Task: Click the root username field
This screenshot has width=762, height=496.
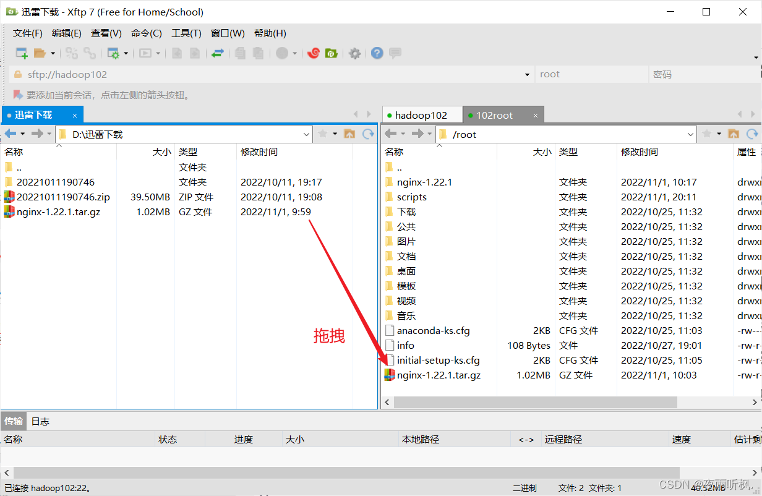Action: point(591,74)
